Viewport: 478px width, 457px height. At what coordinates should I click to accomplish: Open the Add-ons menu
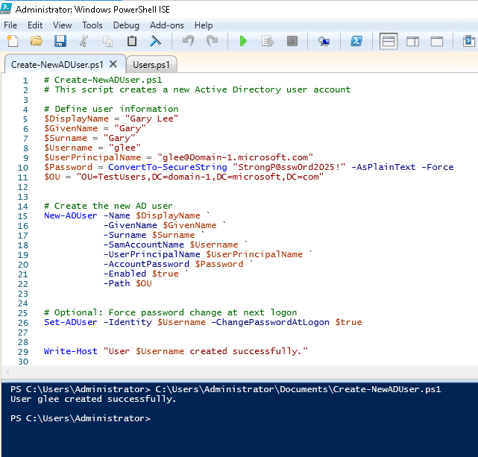point(167,25)
